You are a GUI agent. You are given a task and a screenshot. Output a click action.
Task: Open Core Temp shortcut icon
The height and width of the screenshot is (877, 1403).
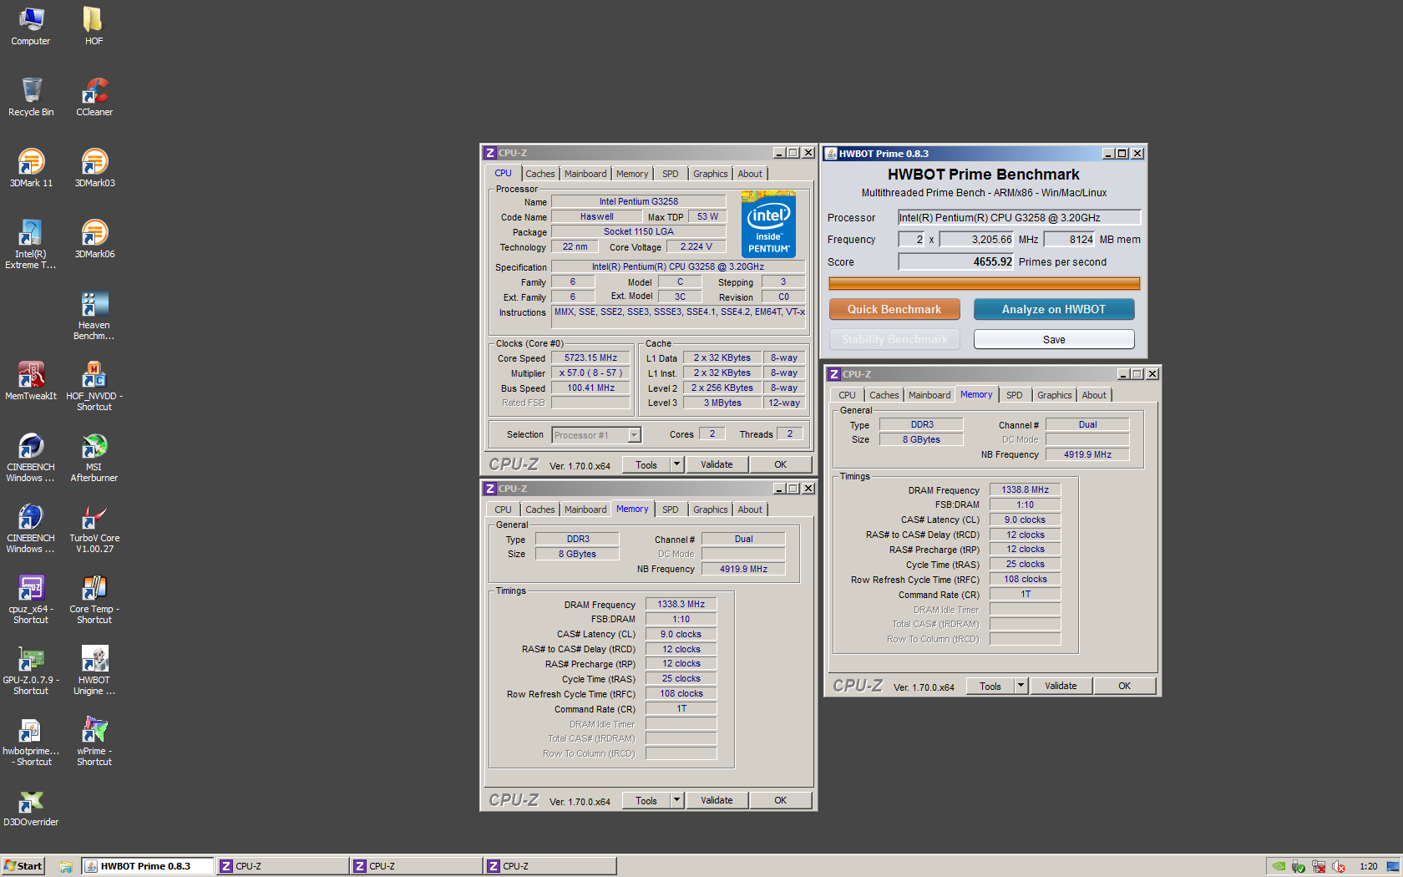[94, 600]
